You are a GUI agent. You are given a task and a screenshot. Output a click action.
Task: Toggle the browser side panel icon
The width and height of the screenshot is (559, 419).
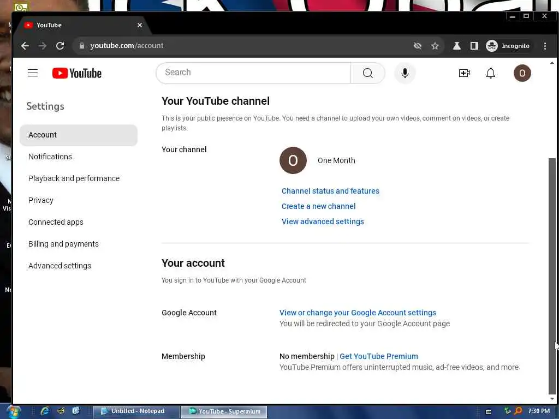pos(474,46)
